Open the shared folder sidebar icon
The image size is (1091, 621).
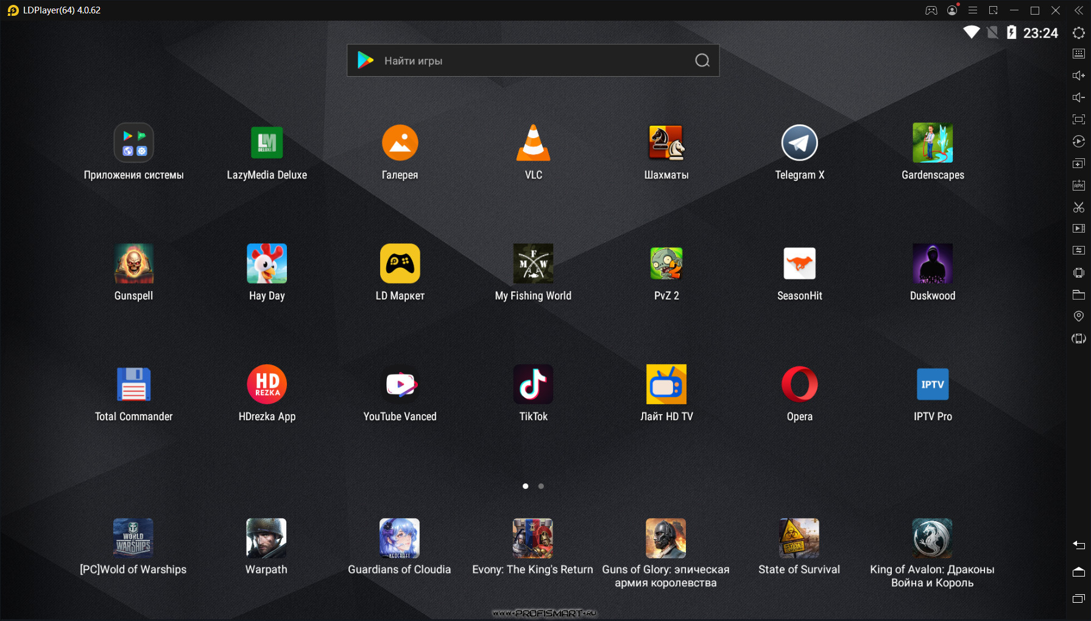(1078, 295)
